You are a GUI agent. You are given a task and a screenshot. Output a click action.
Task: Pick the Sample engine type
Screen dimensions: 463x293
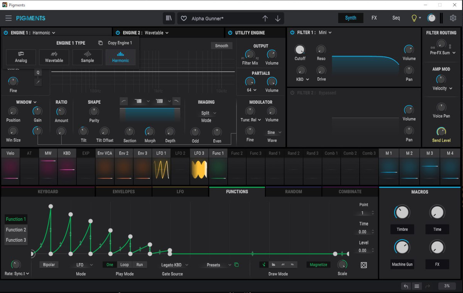click(87, 57)
